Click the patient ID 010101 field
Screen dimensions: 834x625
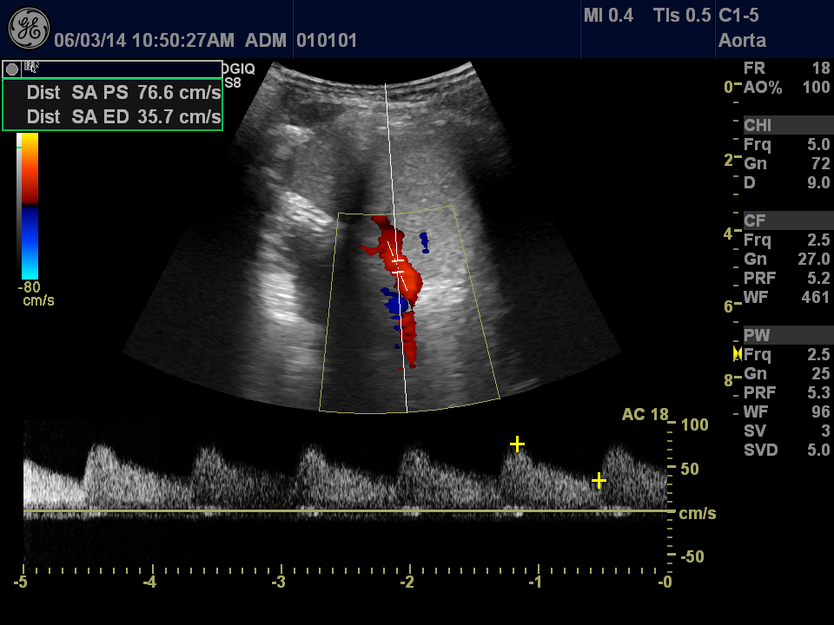327,41
